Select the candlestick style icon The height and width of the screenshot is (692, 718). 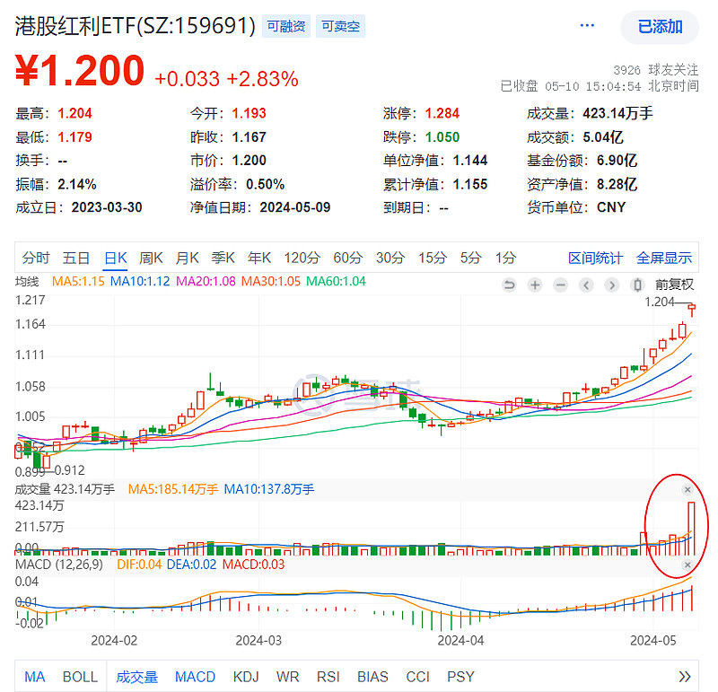click(x=639, y=284)
